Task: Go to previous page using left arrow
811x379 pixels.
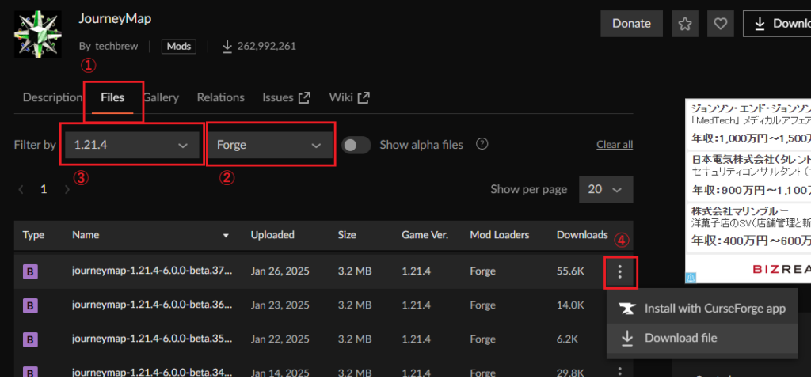Action: [x=21, y=190]
